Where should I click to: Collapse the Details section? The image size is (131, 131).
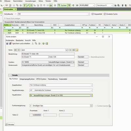pos(10,75)
